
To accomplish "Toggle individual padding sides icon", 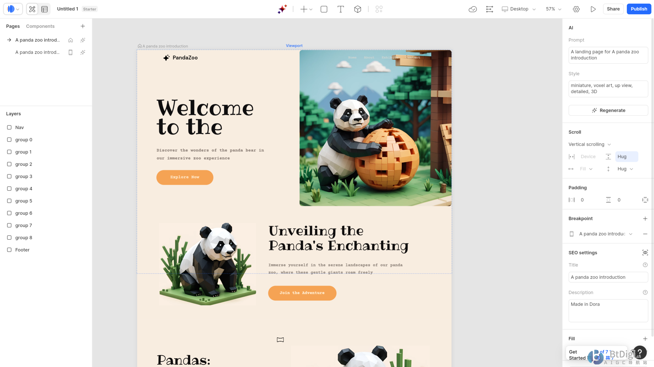I will coord(645,200).
